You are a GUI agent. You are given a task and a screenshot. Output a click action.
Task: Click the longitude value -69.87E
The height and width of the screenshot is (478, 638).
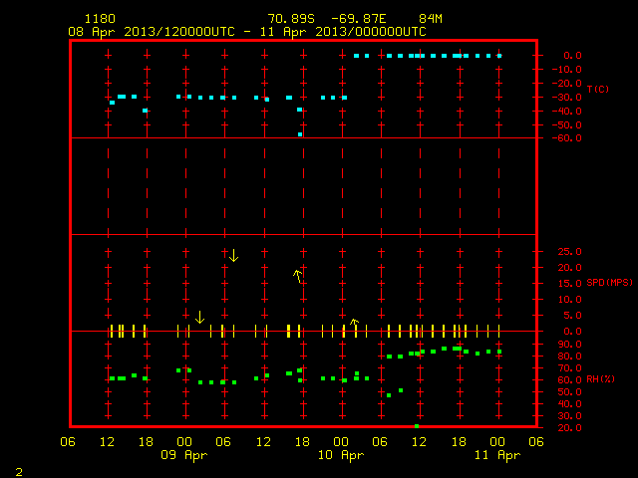[359, 19]
